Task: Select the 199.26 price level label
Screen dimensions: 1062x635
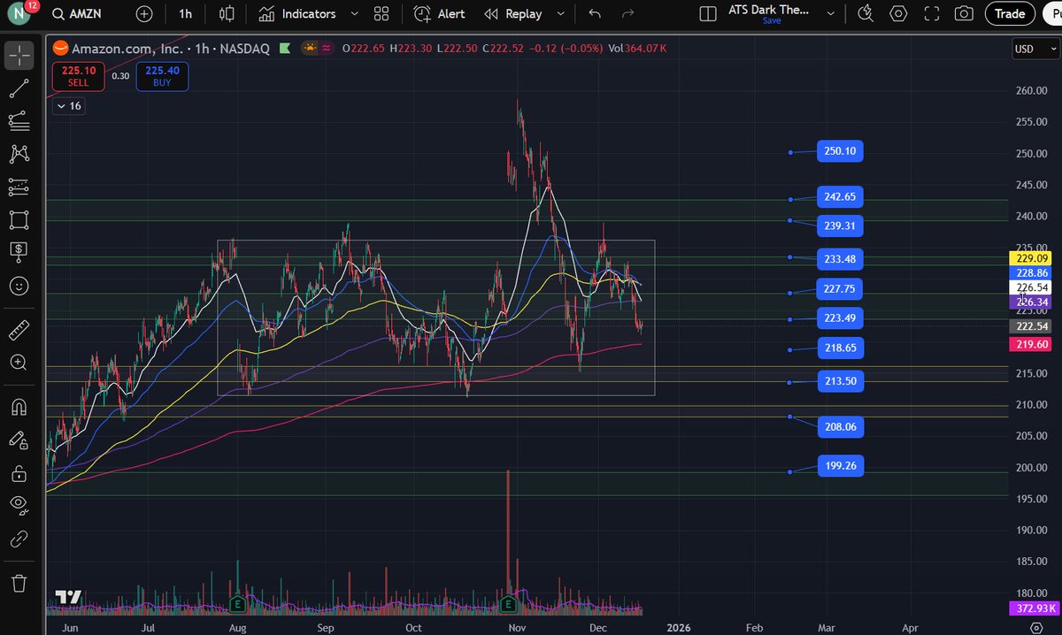Action: (840, 466)
